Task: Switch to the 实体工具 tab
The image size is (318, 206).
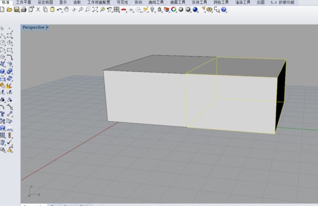Action: tap(199, 2)
